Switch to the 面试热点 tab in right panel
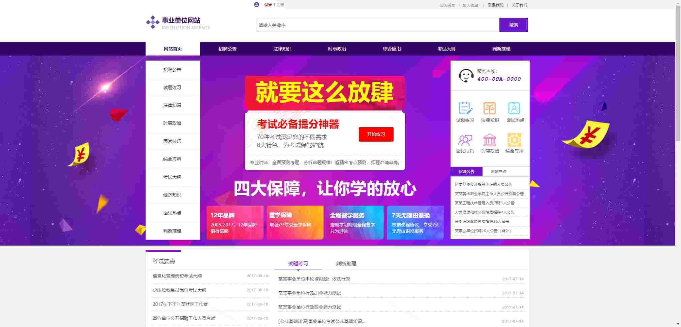Image resolution: width=681 pixels, height=327 pixels. point(498,172)
